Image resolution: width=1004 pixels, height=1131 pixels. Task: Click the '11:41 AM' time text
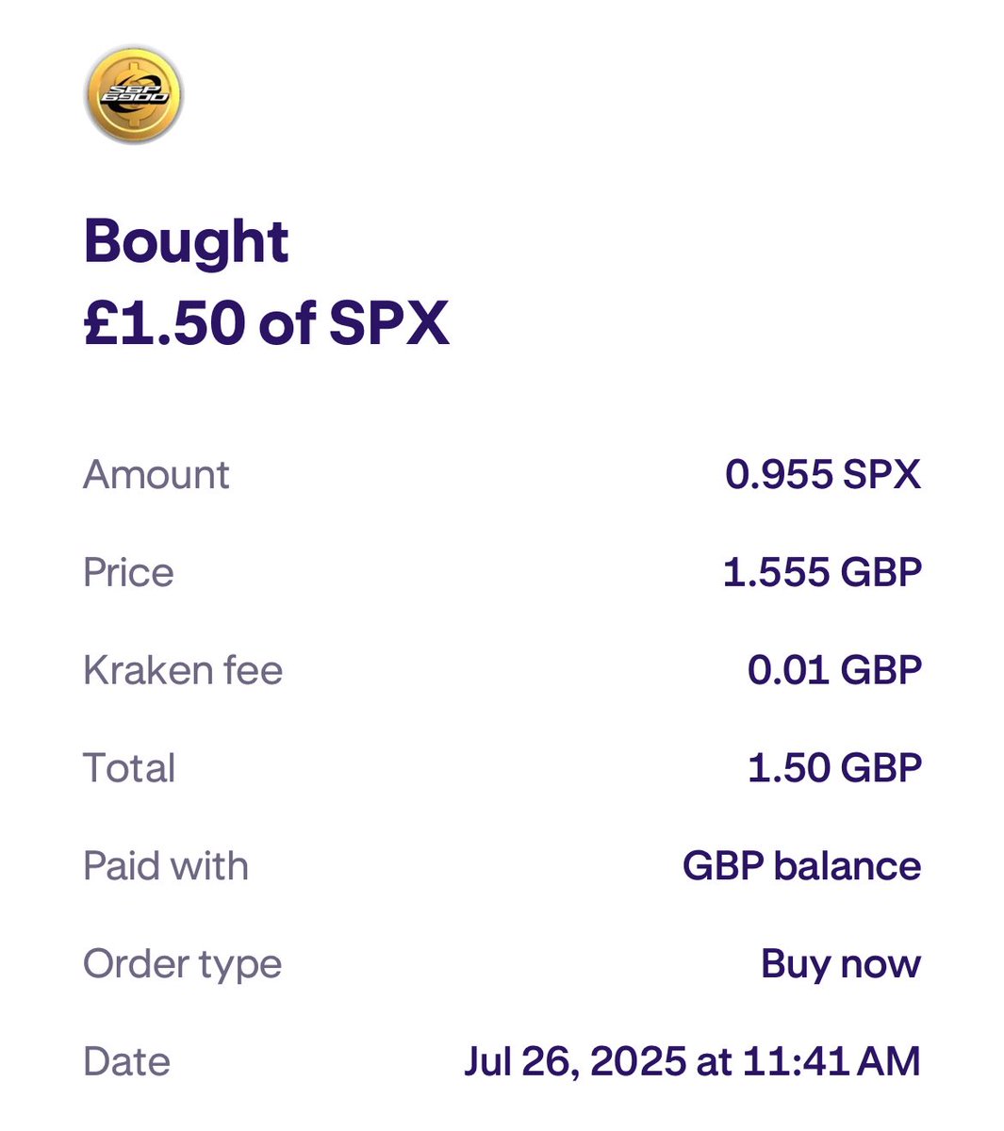click(x=831, y=1062)
